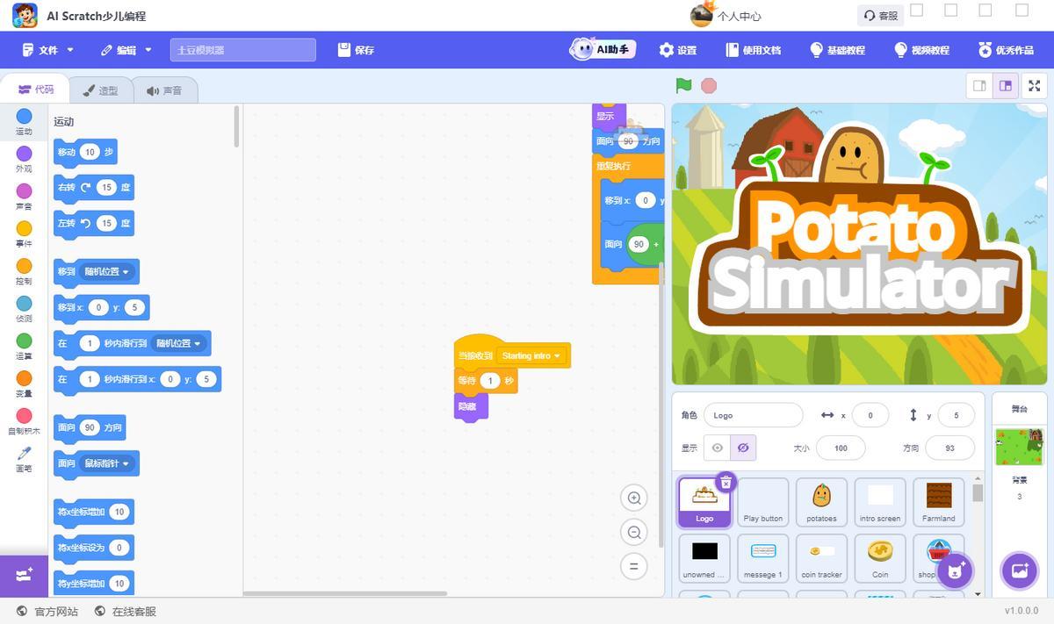Viewport: 1054px width, 624px height.
Task: Open the 文件 file menu dropdown
Action: (48, 50)
